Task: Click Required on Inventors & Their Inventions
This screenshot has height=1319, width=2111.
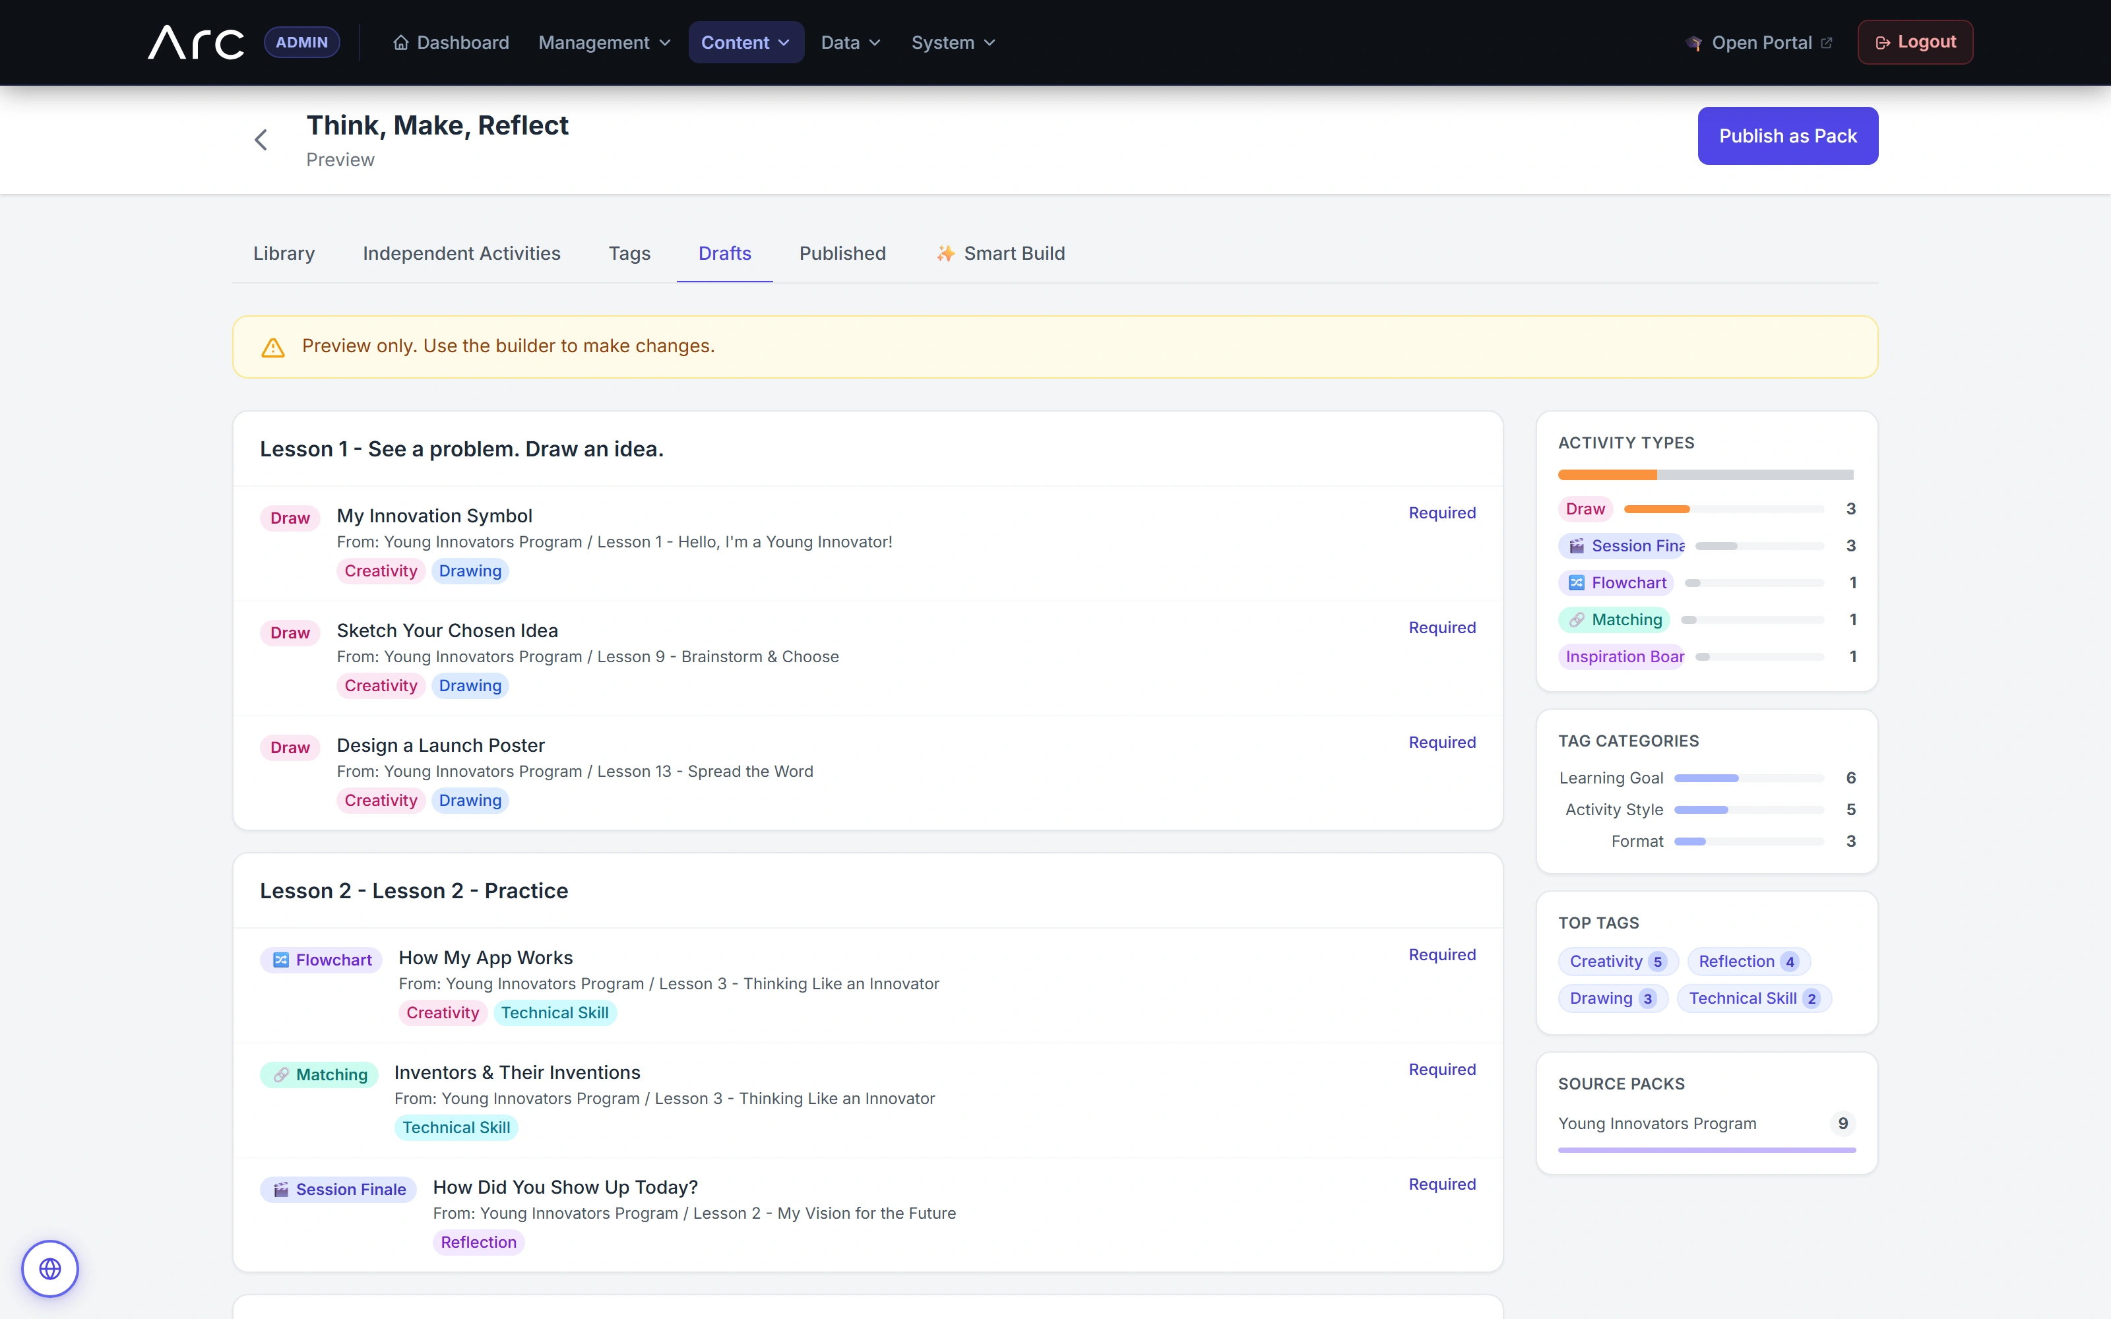Action: coord(1442,1070)
